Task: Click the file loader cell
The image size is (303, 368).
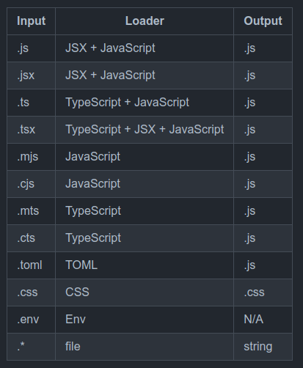Action: pos(145,347)
